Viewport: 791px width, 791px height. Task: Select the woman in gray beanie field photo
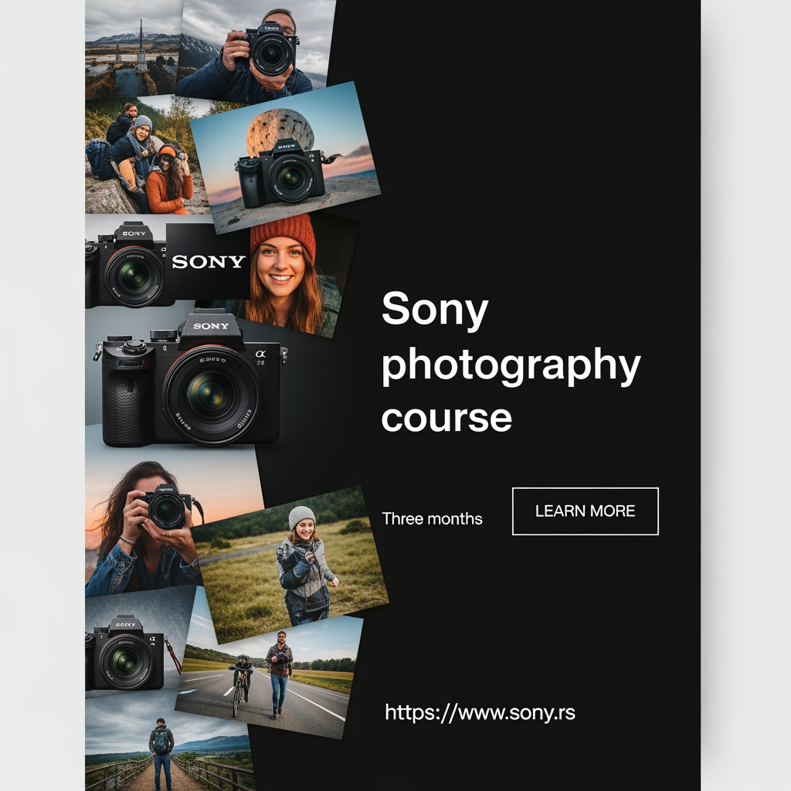click(290, 565)
